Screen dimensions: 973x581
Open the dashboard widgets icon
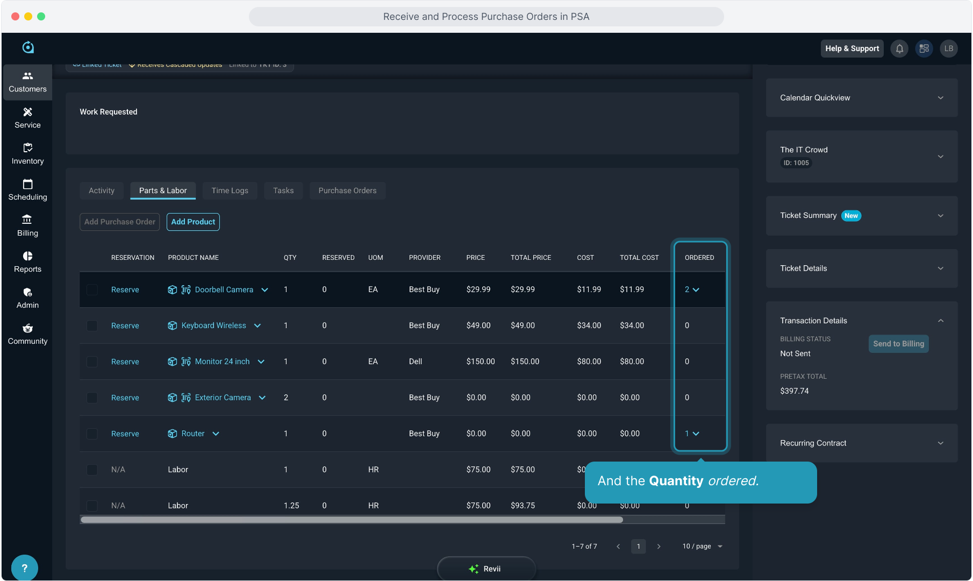(x=924, y=48)
